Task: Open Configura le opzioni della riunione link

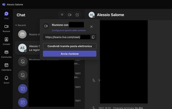Action: [69, 30]
